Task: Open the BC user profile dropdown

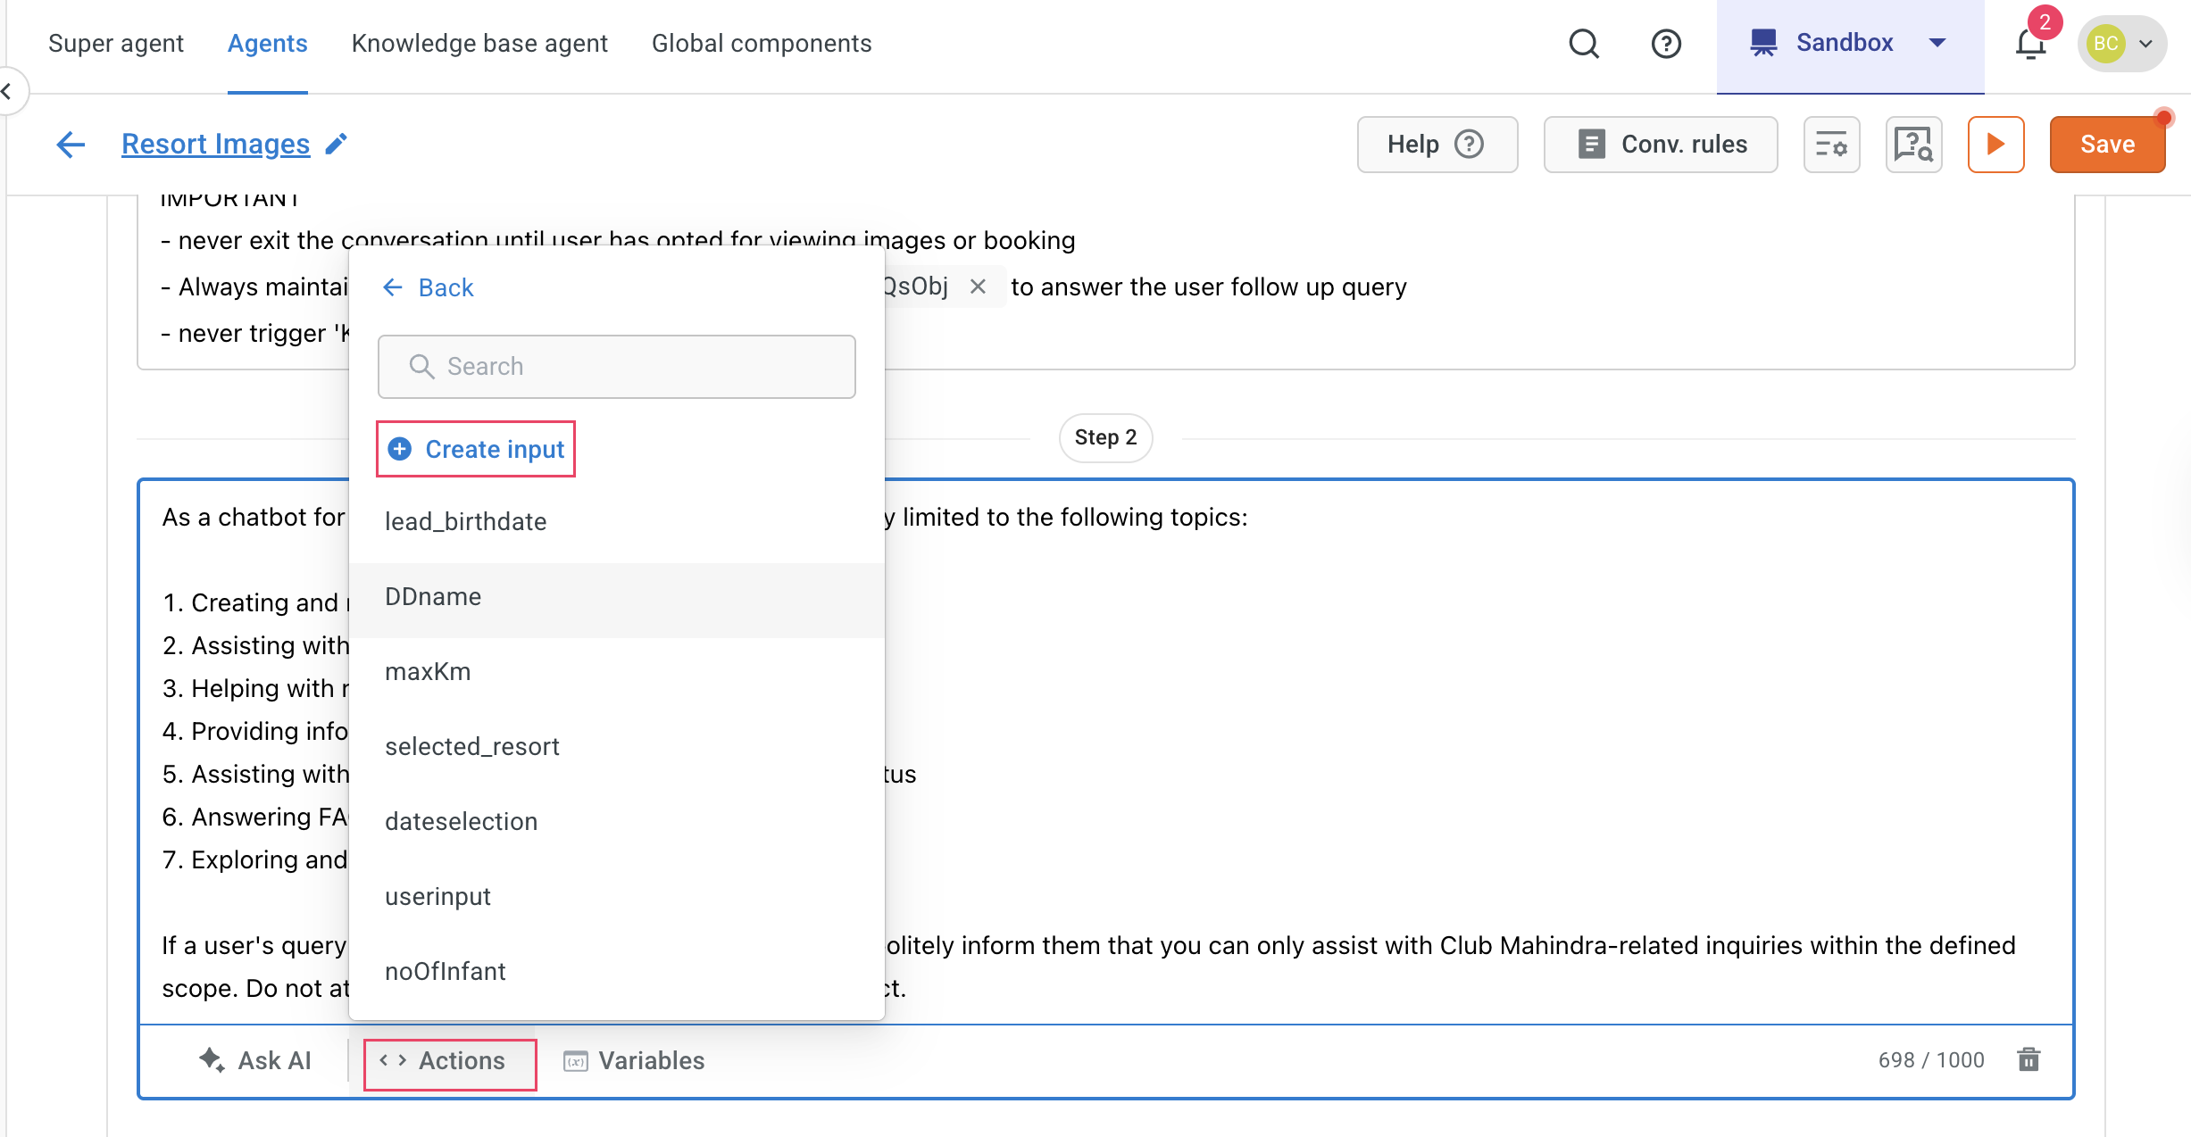Action: (2122, 43)
